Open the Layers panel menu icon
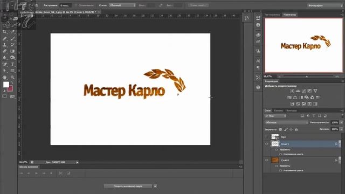 342,110
